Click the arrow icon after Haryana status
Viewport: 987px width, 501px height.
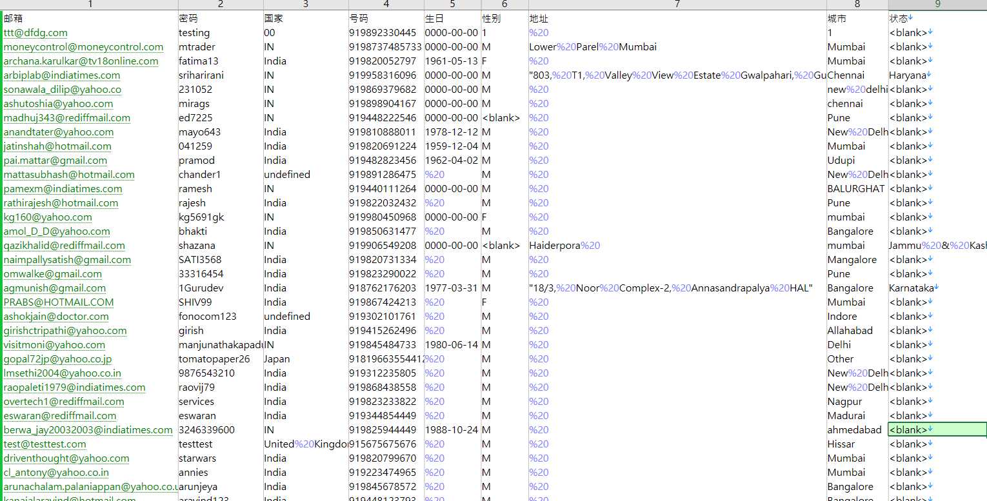coord(929,75)
